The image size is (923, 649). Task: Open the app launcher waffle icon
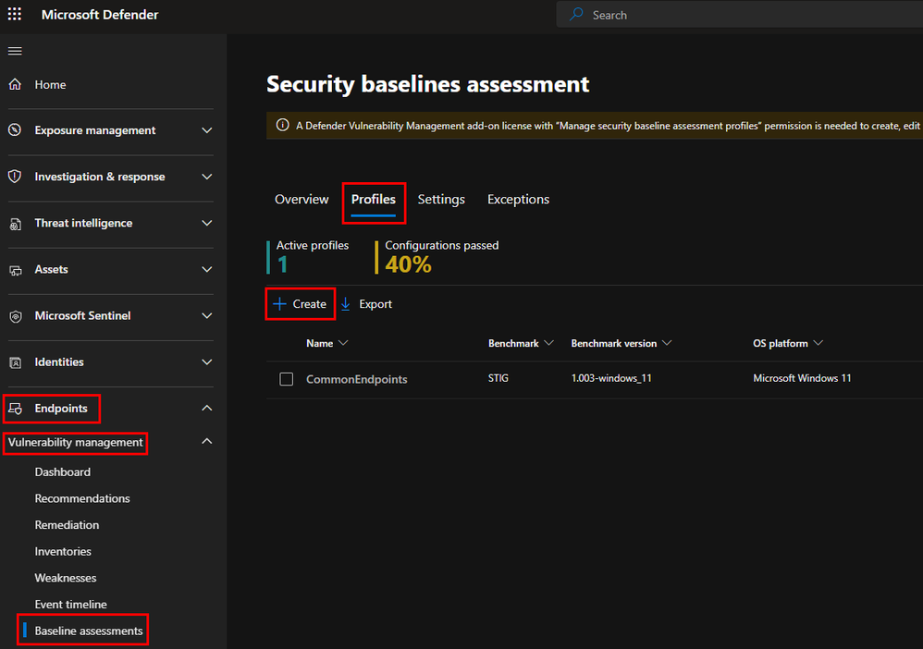(x=15, y=15)
